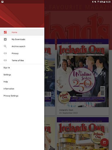Tap the red calendar floating button
Screen dimensions: 112x150
(104, 142)
